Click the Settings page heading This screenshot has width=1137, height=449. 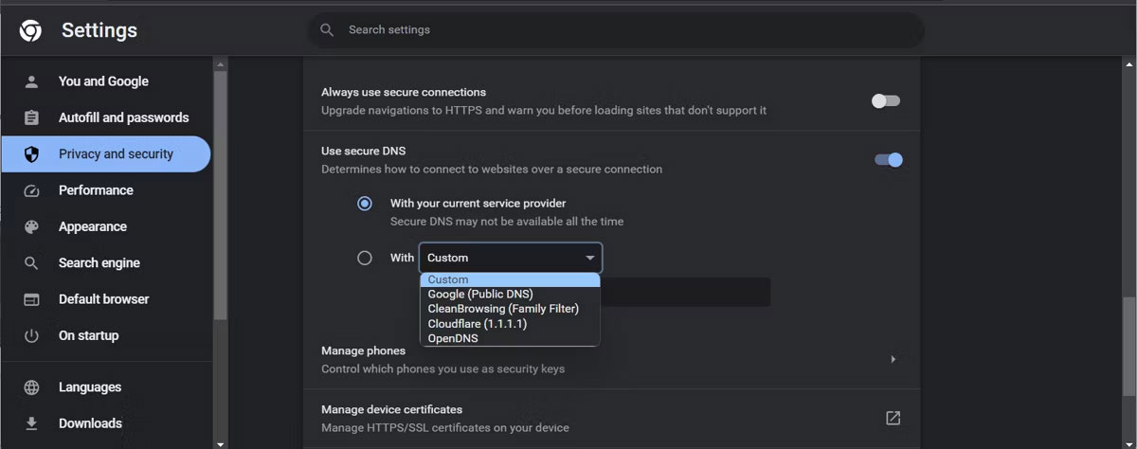[99, 31]
